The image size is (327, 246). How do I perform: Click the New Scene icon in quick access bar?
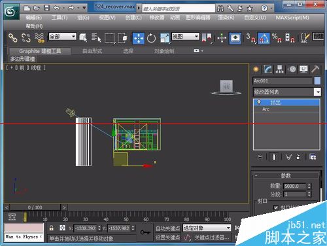pyautogui.click(x=27, y=9)
